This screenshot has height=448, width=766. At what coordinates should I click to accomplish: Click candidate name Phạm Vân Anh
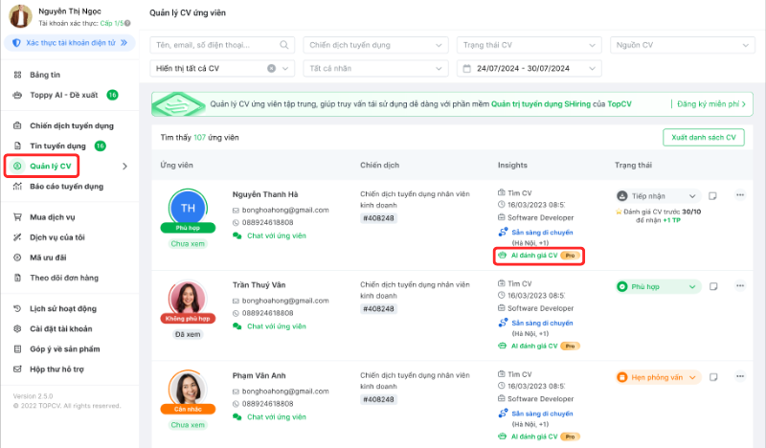click(x=259, y=375)
